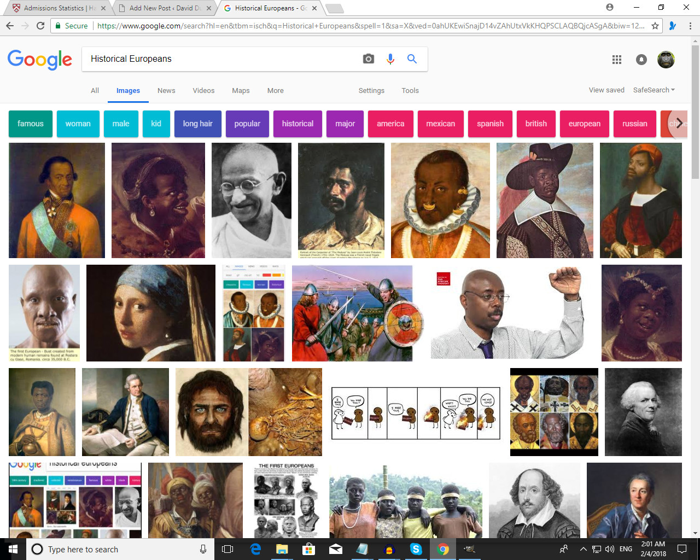Filter by the famous chip
Screen dimensions: 700x560
pos(31,124)
